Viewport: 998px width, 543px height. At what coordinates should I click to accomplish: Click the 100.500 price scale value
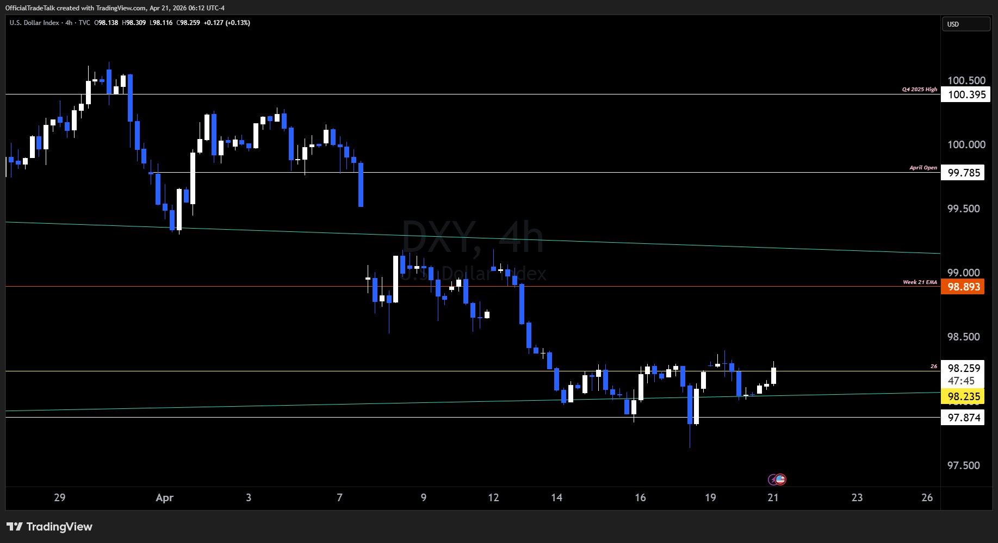click(x=966, y=80)
